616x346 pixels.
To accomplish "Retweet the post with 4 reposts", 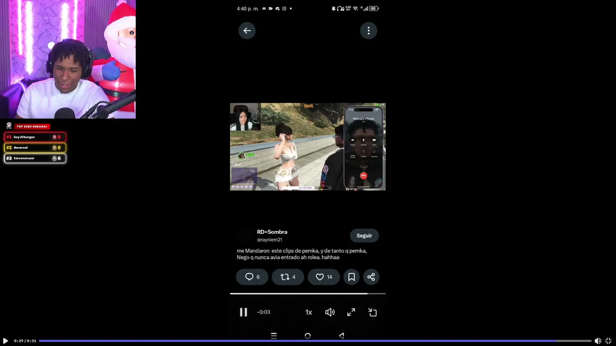I will 288,277.
